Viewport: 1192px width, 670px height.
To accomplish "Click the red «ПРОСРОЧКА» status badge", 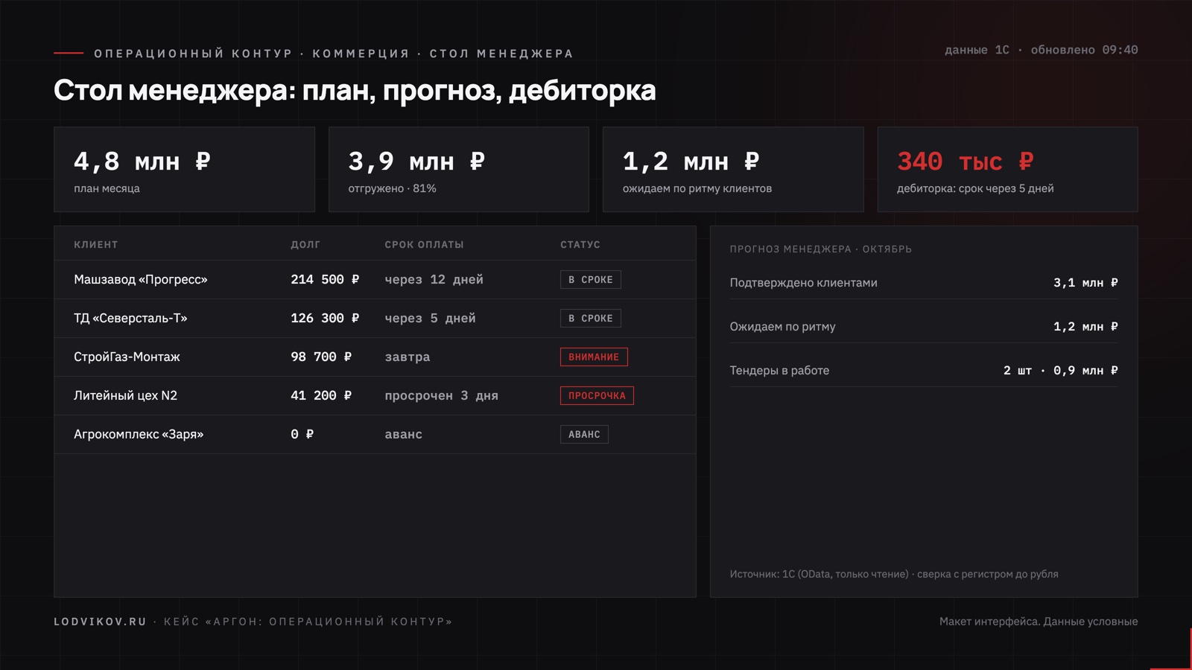I will click(x=597, y=395).
